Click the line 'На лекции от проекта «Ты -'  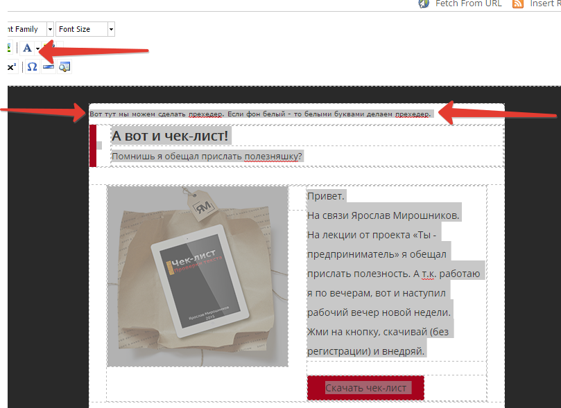(x=372, y=235)
